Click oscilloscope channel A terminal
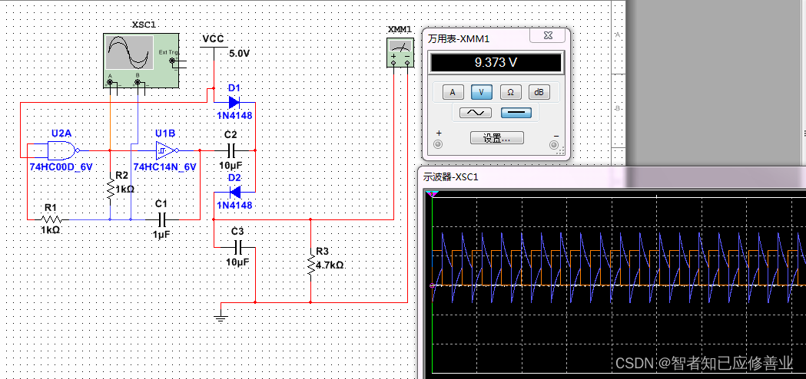806x379 pixels. click(x=110, y=81)
